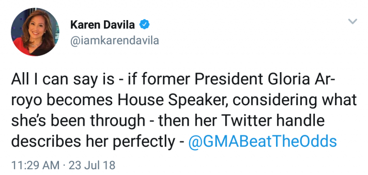Click the tweet line starting "All I can say"
This screenshot has width=368, height=175.
(172, 80)
